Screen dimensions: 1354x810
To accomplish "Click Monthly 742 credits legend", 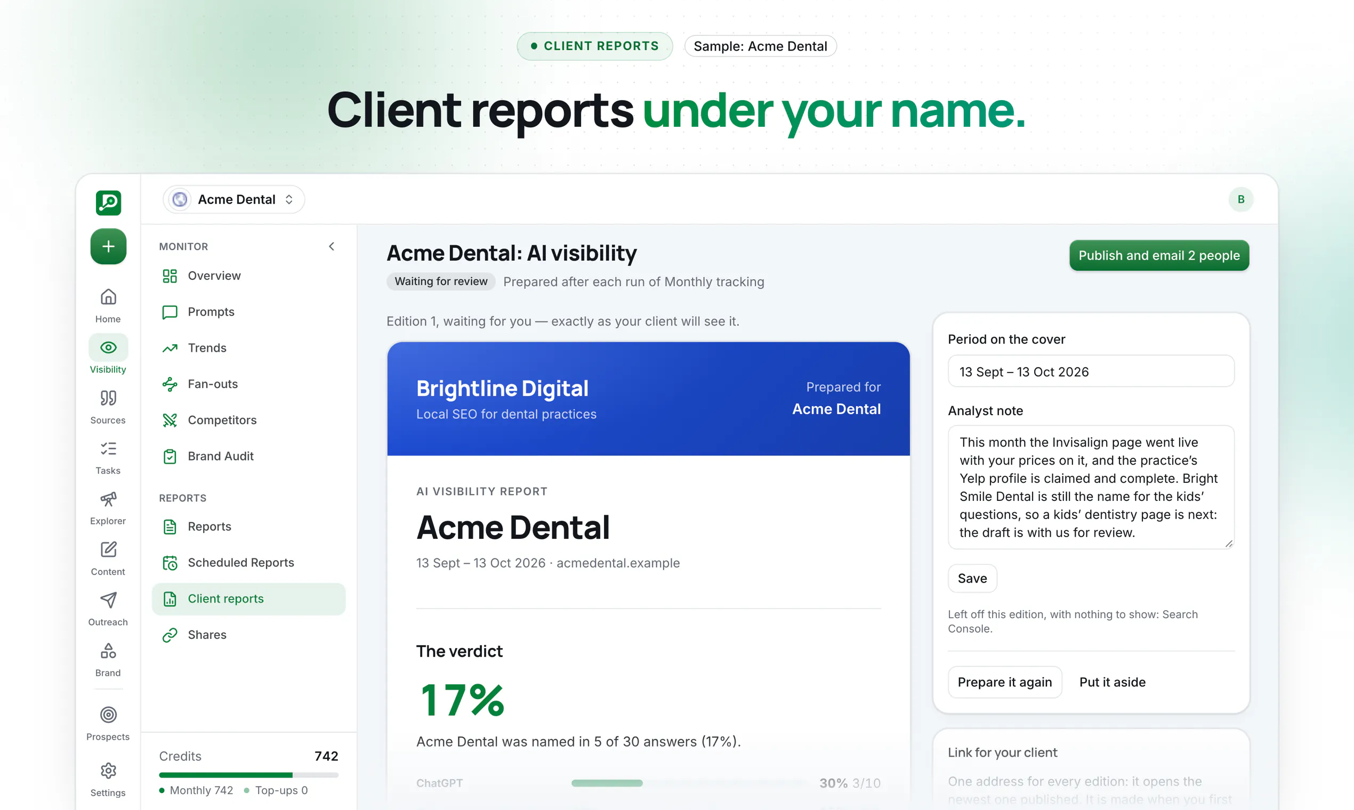I will 196,790.
